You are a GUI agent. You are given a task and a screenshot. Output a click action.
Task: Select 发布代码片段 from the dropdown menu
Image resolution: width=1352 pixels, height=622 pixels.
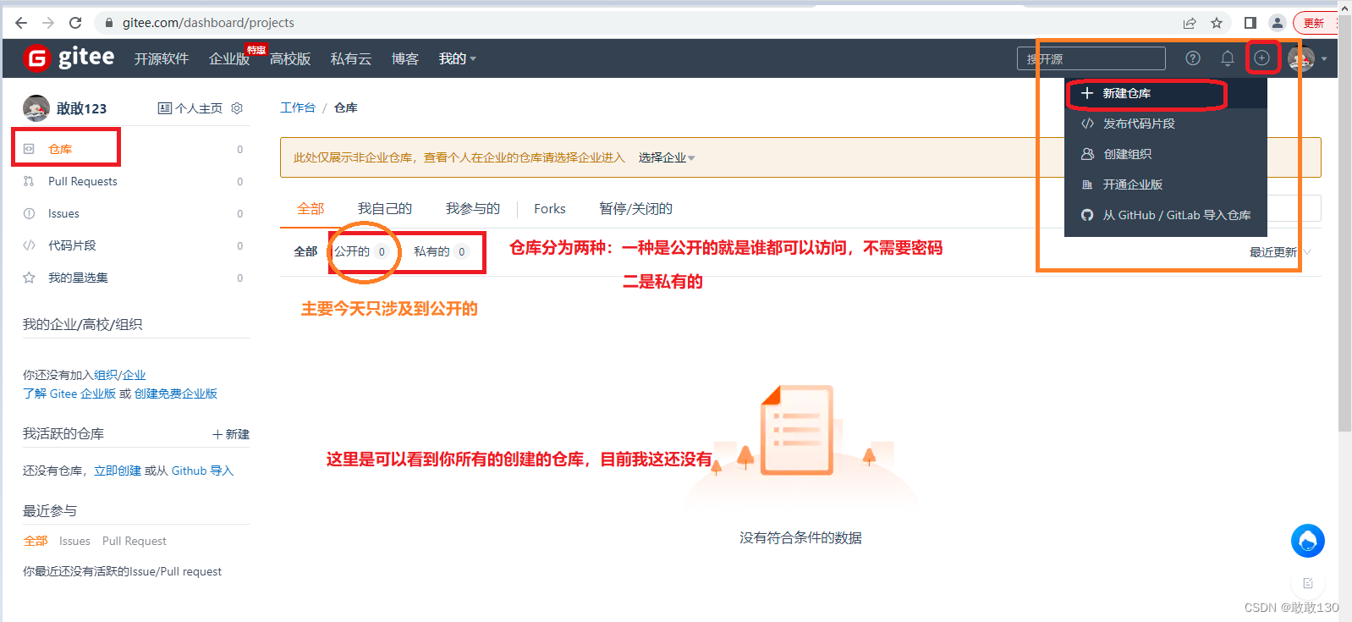coord(1166,124)
